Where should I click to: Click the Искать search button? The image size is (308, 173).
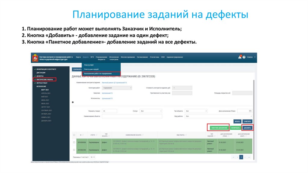pos(237,121)
